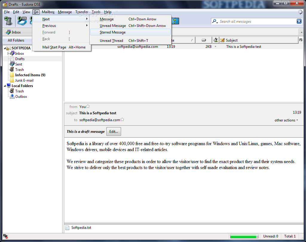Click the Subject column envelope icon
Screen dimensions: 306x242
(x=222, y=40)
